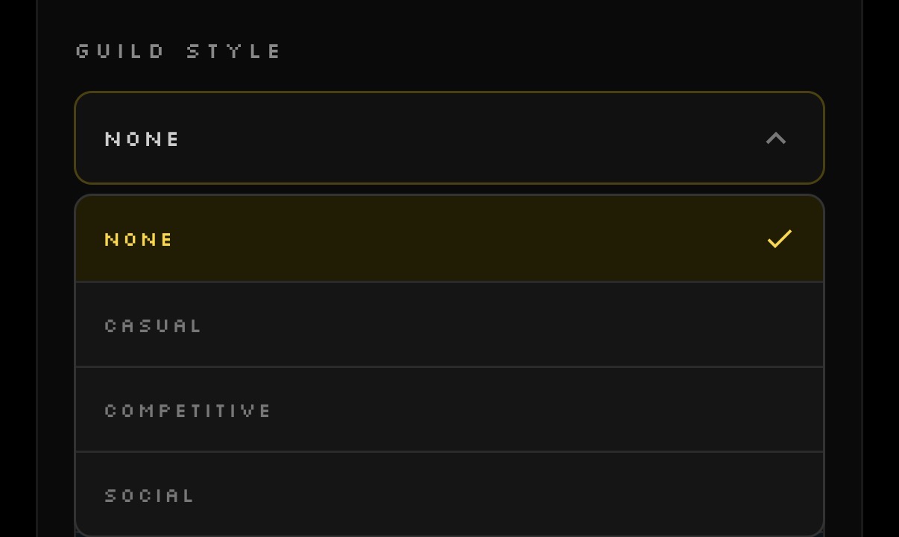Image resolution: width=899 pixels, height=537 pixels.
Task: Collapse the Guild Style dropdown using the chevron
Action: pyautogui.click(x=776, y=139)
